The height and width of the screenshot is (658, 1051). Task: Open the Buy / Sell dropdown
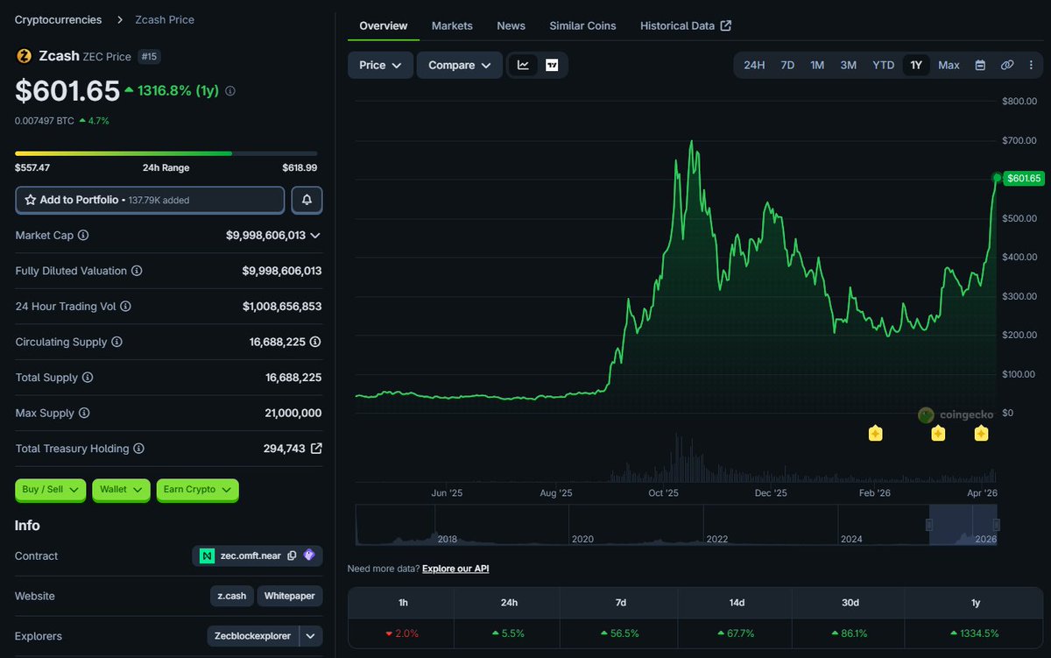tap(51, 490)
